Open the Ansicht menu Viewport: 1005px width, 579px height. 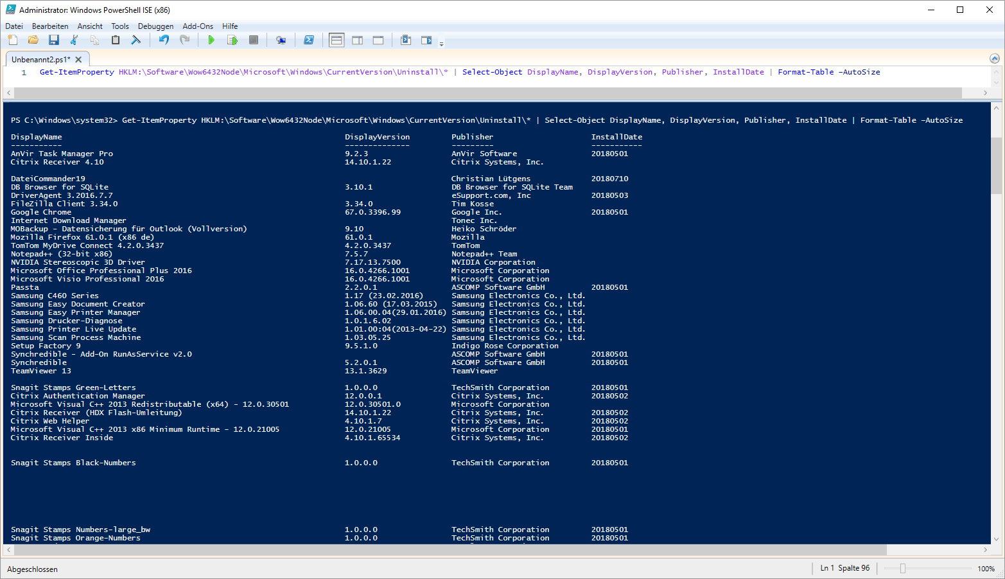click(90, 26)
